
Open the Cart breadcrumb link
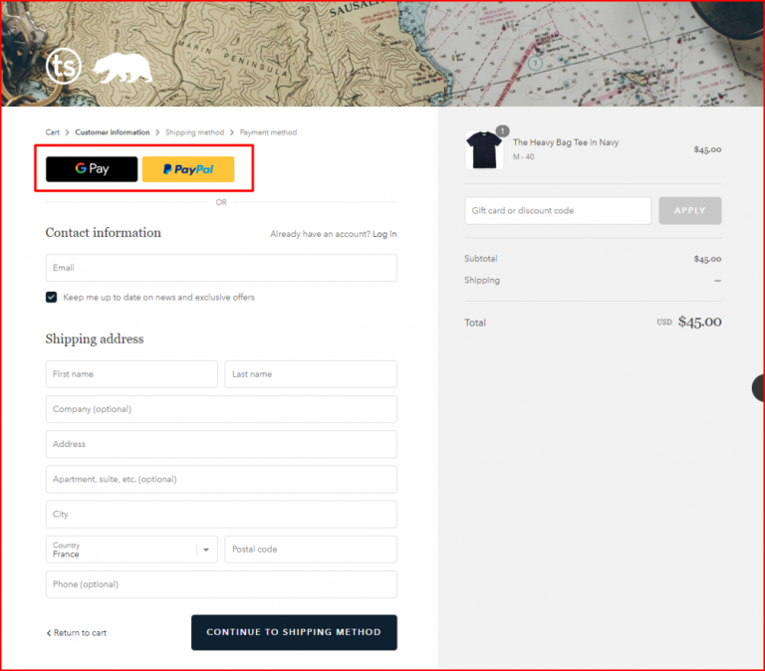[53, 132]
